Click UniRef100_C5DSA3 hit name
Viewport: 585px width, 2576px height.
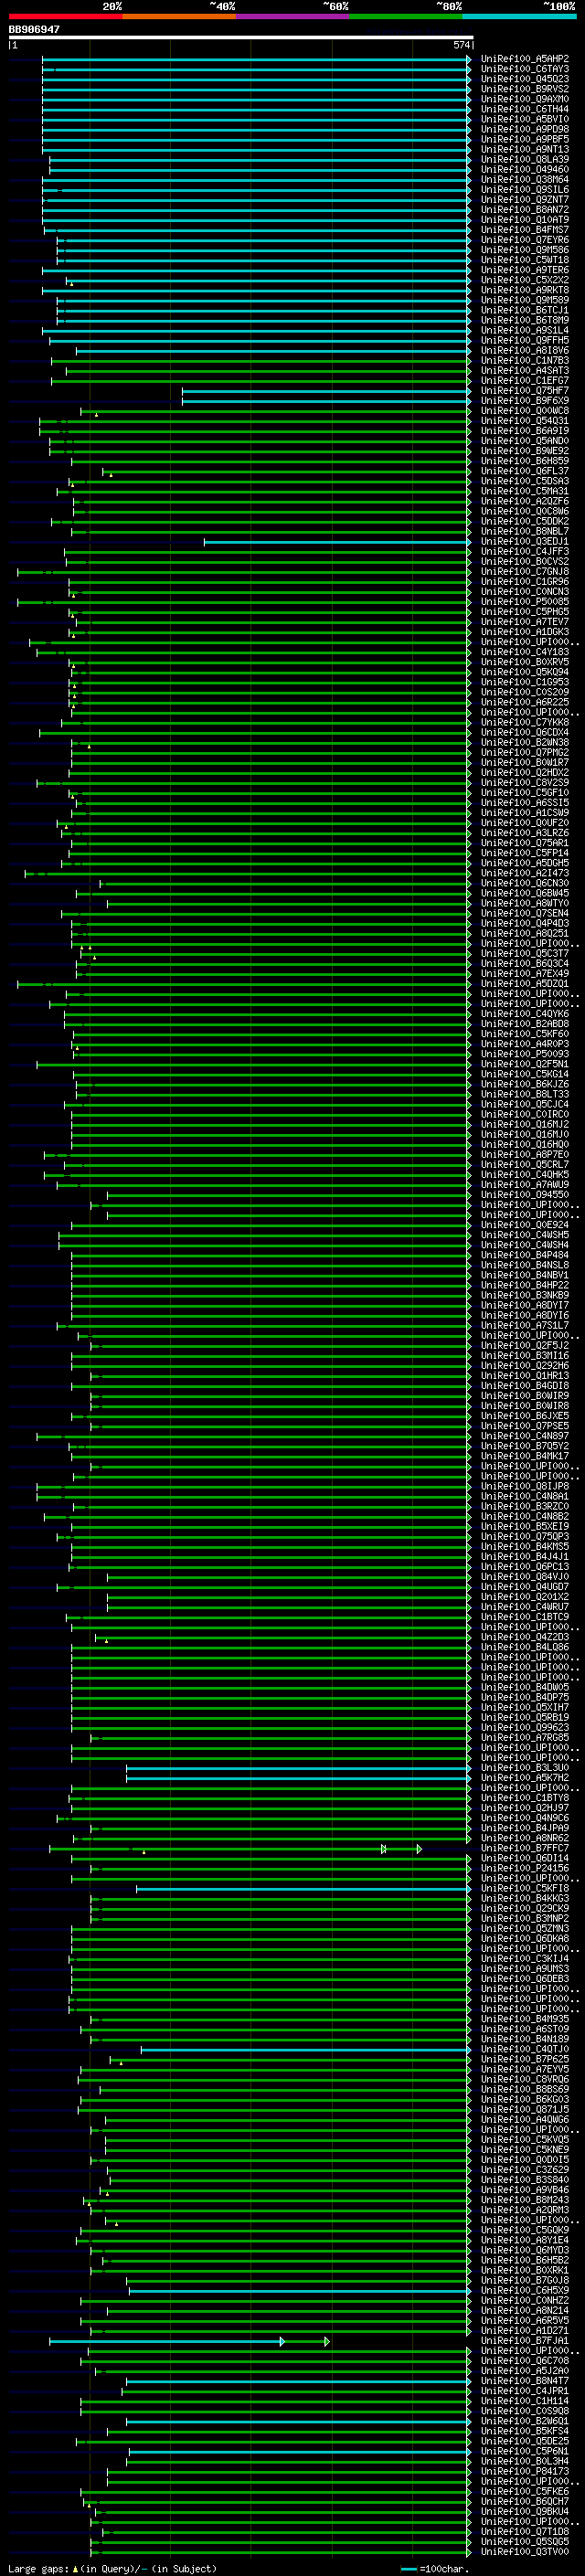tap(525, 481)
